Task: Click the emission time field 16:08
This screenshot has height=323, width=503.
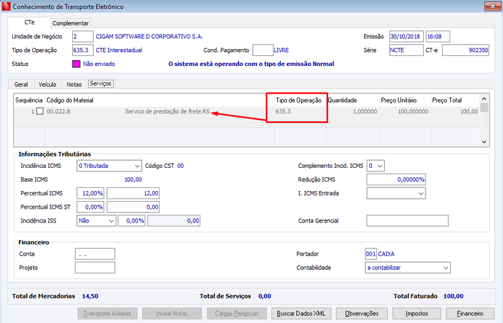Action: (x=438, y=36)
